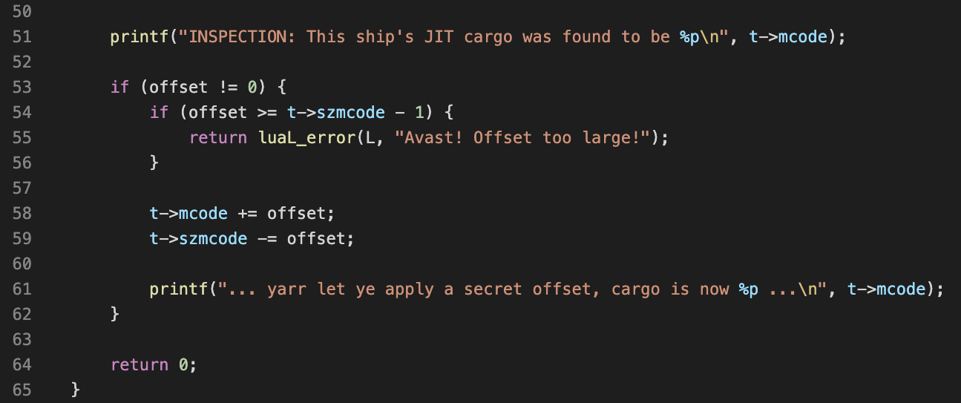
Task: Click line number 51 in the gutter
Action: pyautogui.click(x=22, y=36)
